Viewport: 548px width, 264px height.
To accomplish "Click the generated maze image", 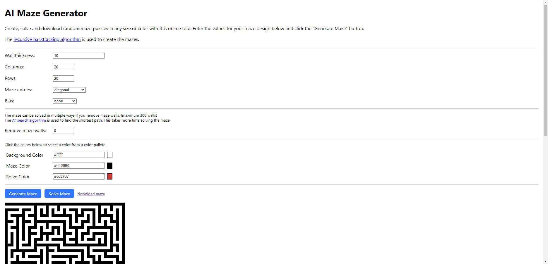I will point(65,233).
